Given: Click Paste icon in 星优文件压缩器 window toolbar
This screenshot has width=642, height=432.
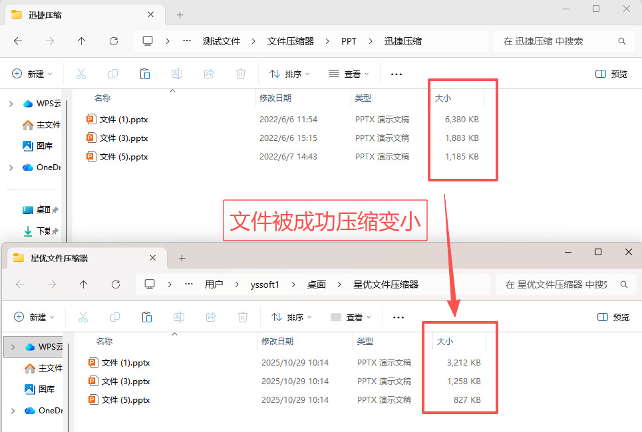Looking at the screenshot, I should point(147,317).
